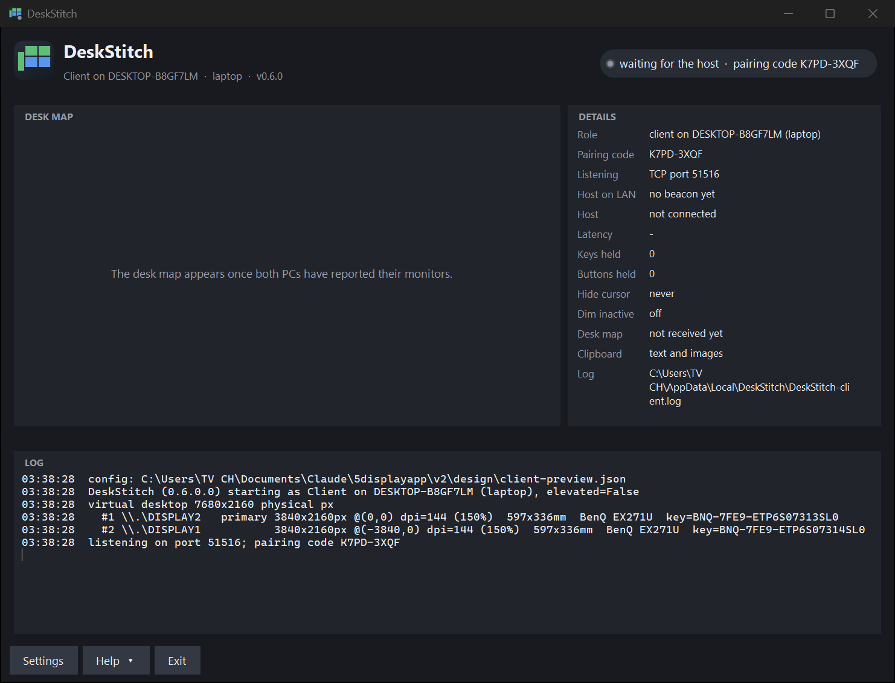The image size is (895, 683).
Task: Click the log line starting 'config:'
Action: click(324, 479)
